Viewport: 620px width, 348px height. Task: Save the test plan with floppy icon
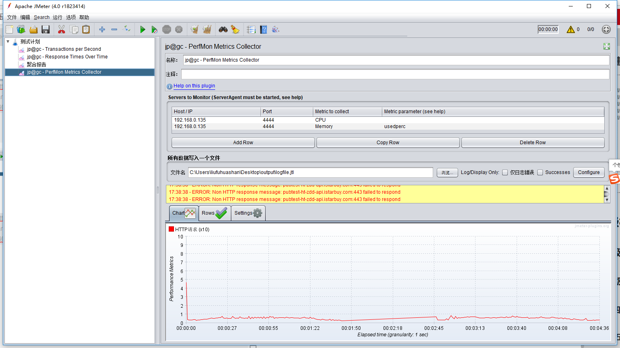(x=46, y=29)
